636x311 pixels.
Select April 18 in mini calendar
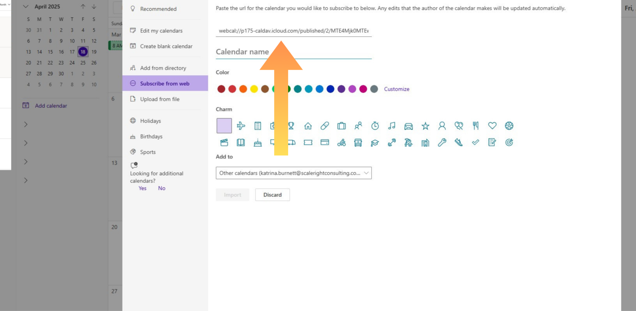tap(83, 52)
